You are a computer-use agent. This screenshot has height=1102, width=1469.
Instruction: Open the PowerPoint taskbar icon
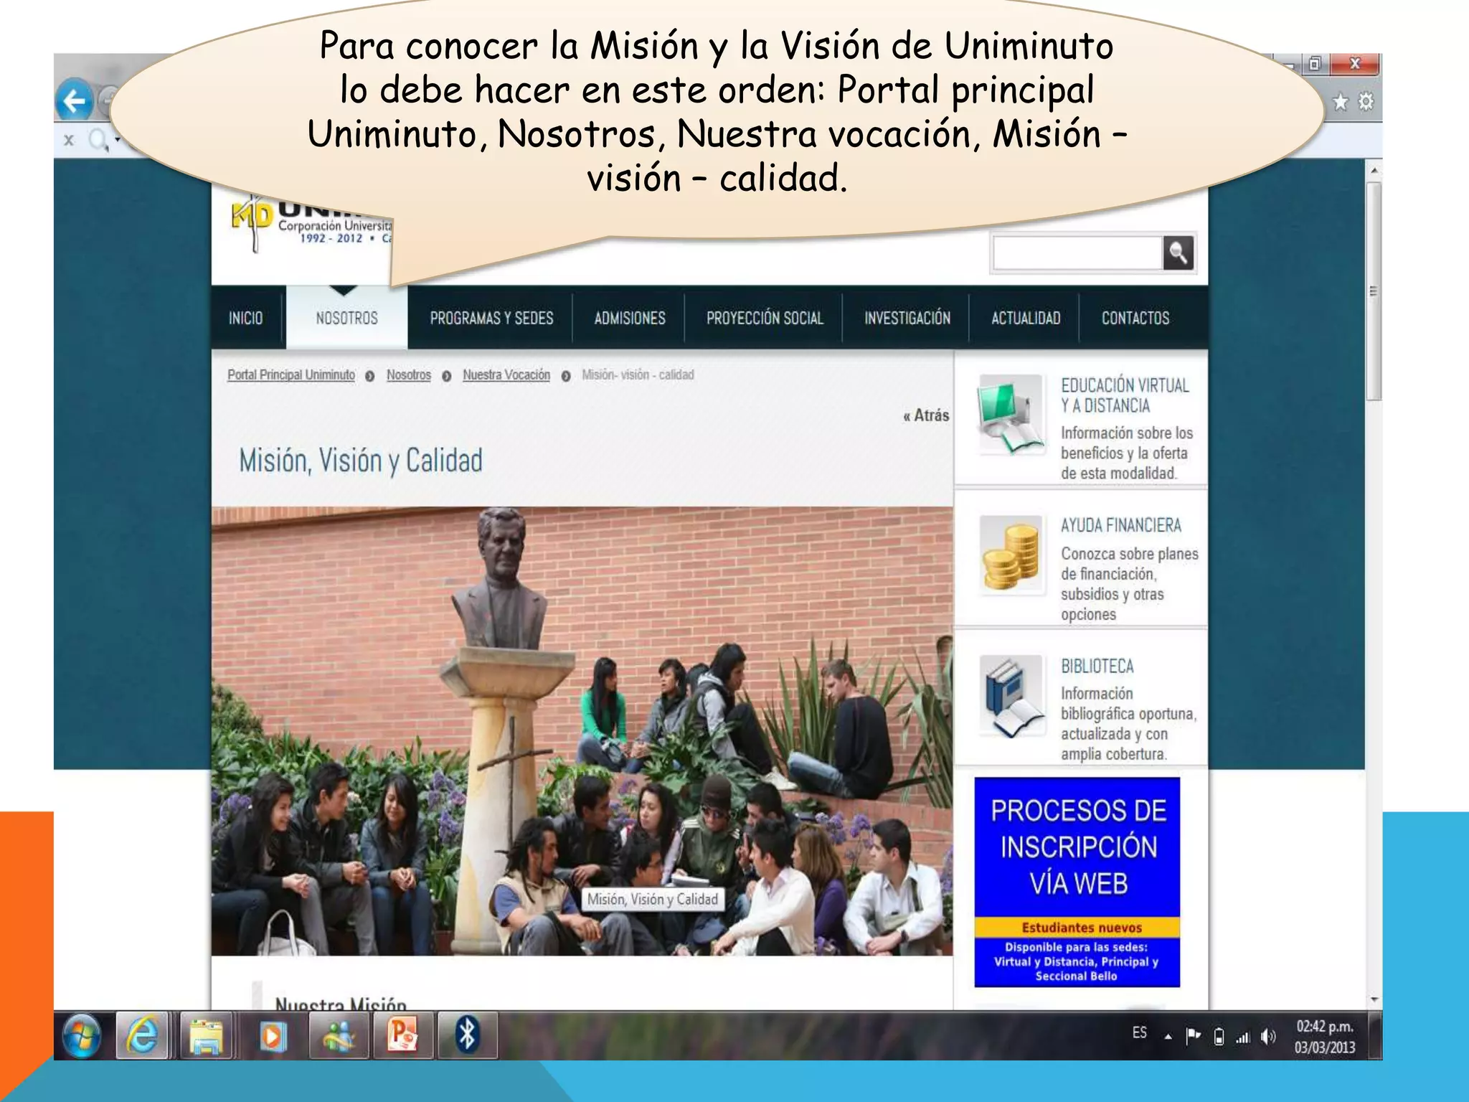(x=402, y=1035)
